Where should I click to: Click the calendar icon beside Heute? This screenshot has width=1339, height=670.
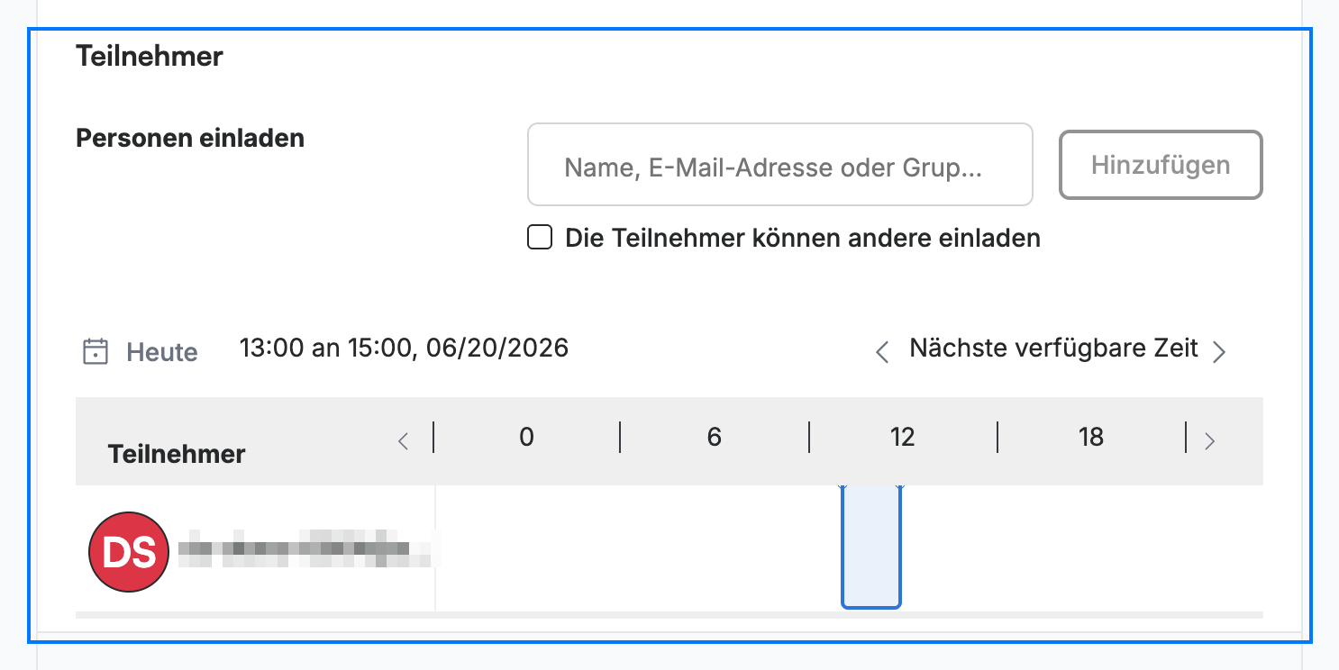pos(96,351)
